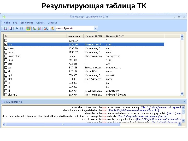The height and width of the screenshot is (141, 188).
Task: Click context panel horizontal scrollbar thumb
Action: pos(63,124)
